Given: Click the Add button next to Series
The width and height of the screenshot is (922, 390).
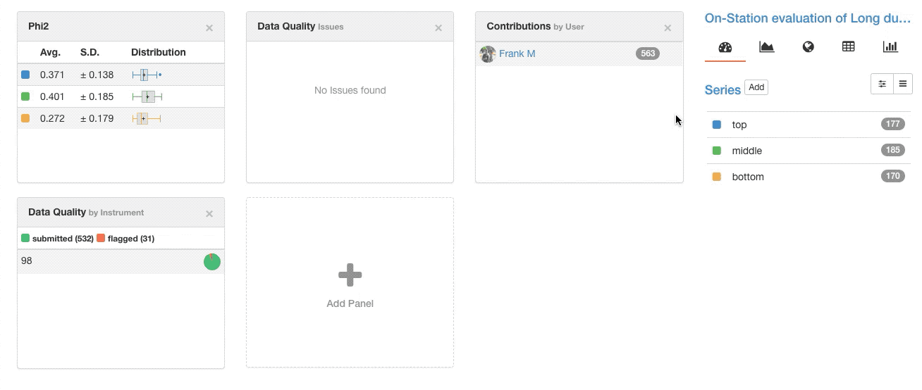Looking at the screenshot, I should pyautogui.click(x=756, y=87).
